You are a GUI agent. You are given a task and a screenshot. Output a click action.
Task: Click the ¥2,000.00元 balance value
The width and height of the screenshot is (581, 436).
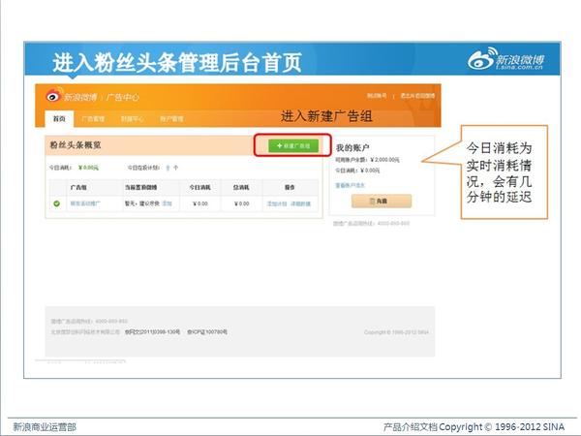point(385,160)
